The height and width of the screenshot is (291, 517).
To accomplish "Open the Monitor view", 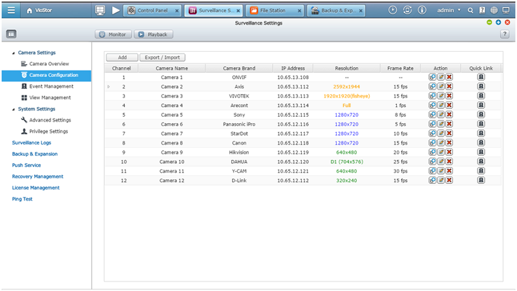I will click(x=113, y=34).
